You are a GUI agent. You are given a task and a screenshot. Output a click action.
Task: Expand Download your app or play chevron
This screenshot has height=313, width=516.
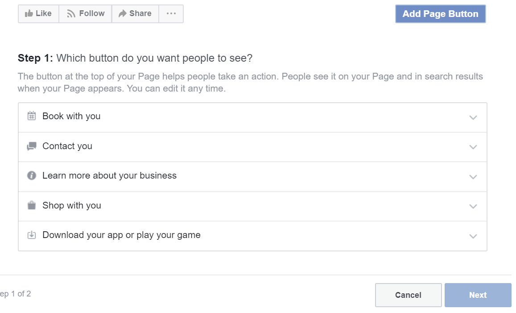(473, 236)
